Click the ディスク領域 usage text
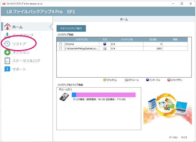Image resolution: width=196 pixels, height=142 pixels. point(99,100)
